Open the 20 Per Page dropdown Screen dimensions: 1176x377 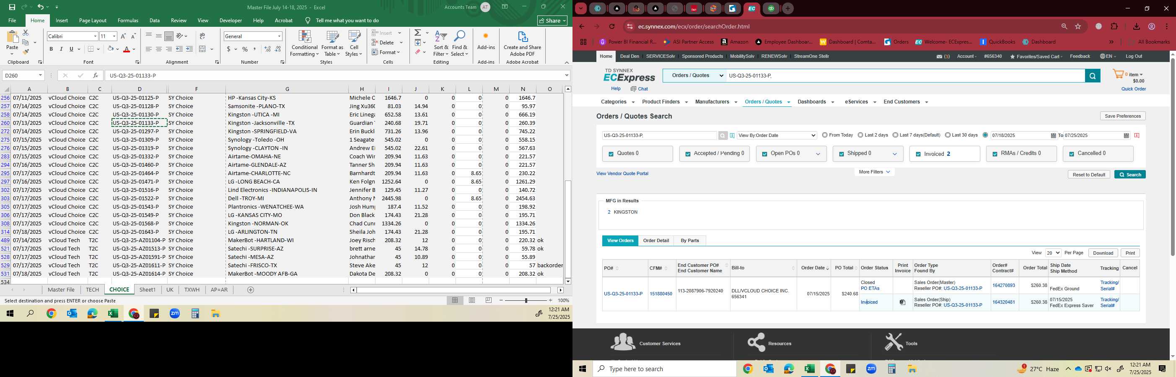click(x=1053, y=253)
